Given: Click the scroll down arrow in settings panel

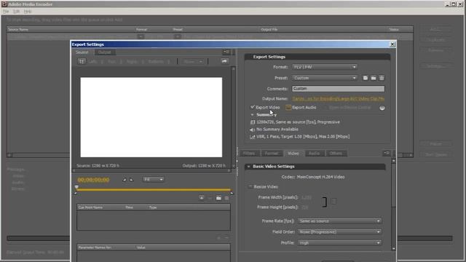Looking at the screenshot, I should tap(393, 249).
